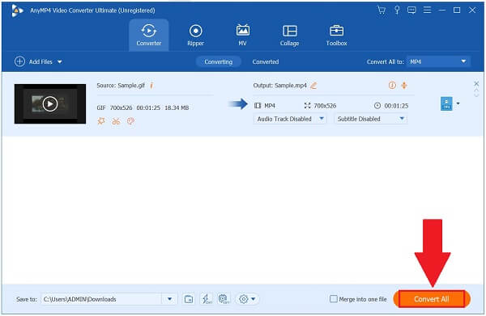Toggle the hardware acceleration lightning icon

coord(207,299)
